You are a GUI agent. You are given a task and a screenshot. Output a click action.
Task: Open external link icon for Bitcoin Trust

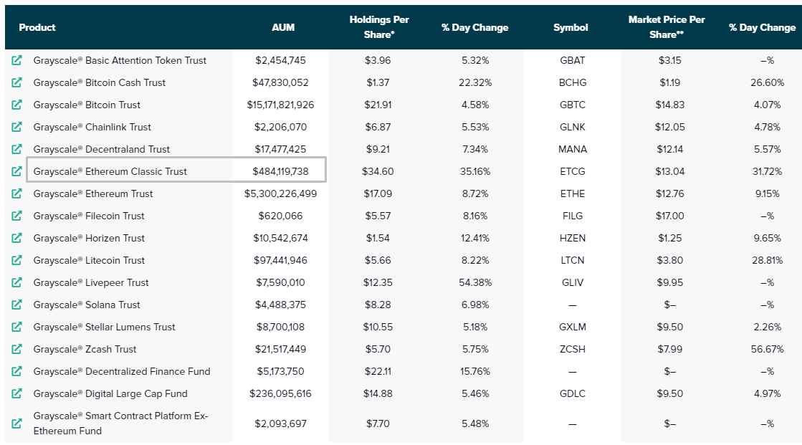click(x=17, y=105)
